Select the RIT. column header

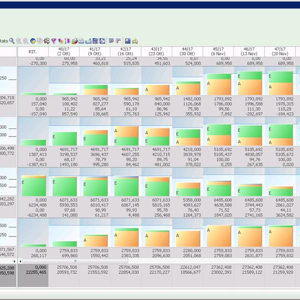point(32,51)
